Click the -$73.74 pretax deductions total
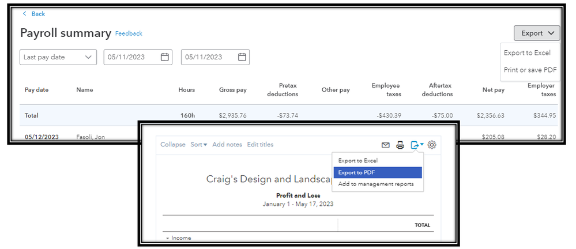The height and width of the screenshot is (249, 576). pos(288,115)
